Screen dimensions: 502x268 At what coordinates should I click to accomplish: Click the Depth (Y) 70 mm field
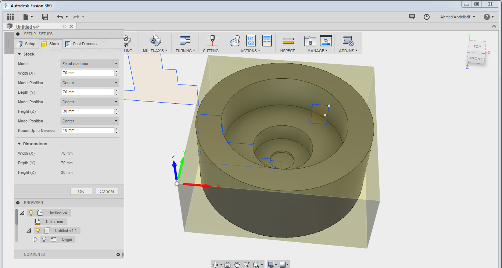(88, 92)
